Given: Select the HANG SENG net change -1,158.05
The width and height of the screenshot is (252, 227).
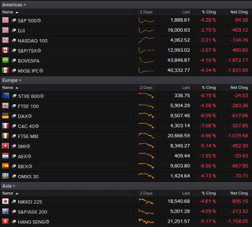Looking at the screenshot, I should pyautogui.click(x=237, y=222).
